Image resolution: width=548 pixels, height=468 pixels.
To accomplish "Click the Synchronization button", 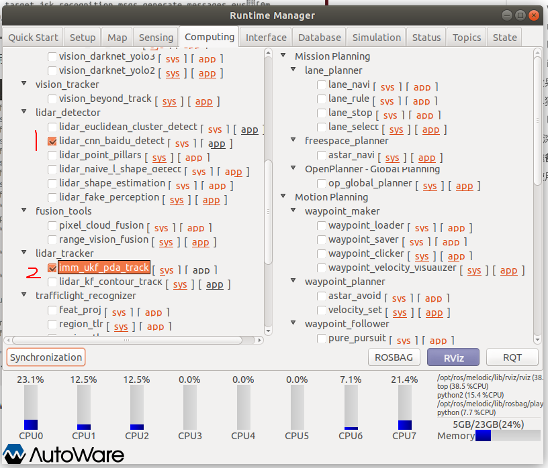I will pyautogui.click(x=46, y=357).
